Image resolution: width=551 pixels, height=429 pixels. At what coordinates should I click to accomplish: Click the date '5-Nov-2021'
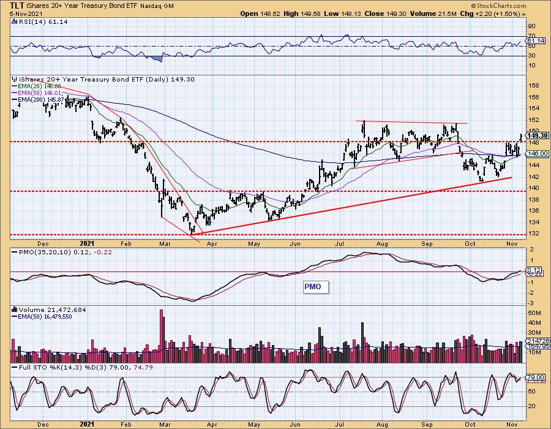tap(26, 14)
